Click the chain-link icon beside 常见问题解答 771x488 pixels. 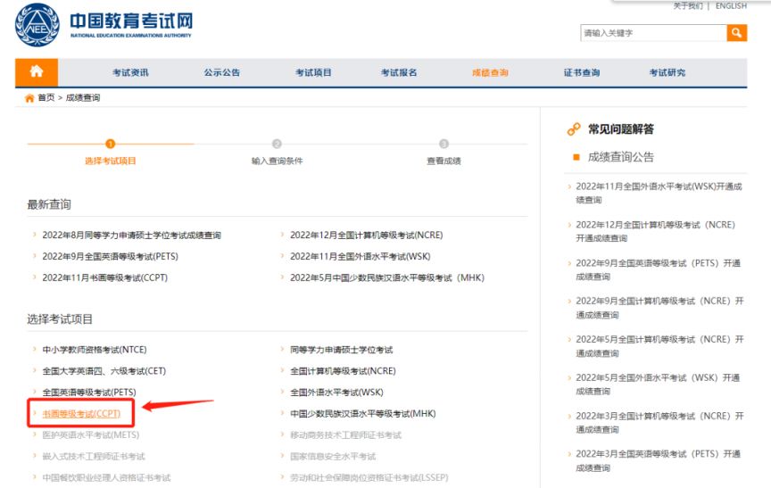[x=574, y=129]
